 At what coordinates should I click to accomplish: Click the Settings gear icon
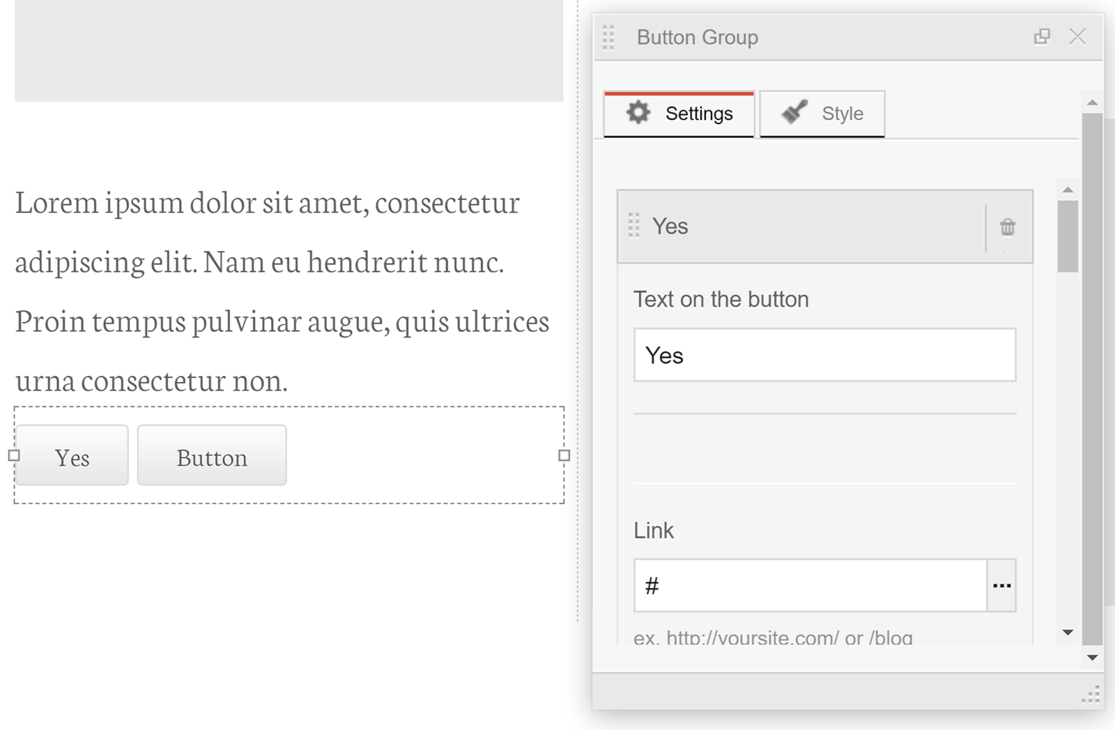coord(638,112)
